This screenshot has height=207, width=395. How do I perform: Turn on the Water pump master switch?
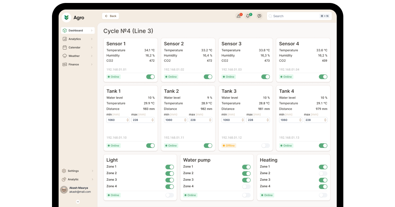tap(246, 195)
